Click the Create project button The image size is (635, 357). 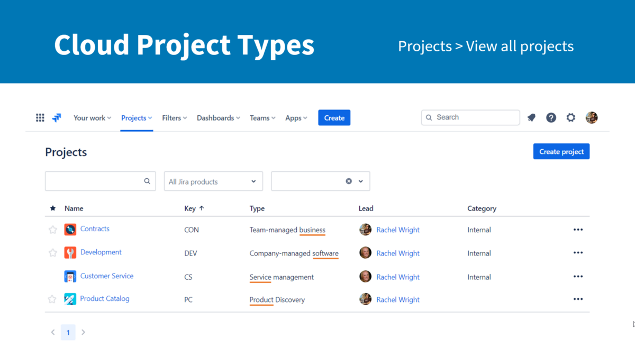[561, 151]
